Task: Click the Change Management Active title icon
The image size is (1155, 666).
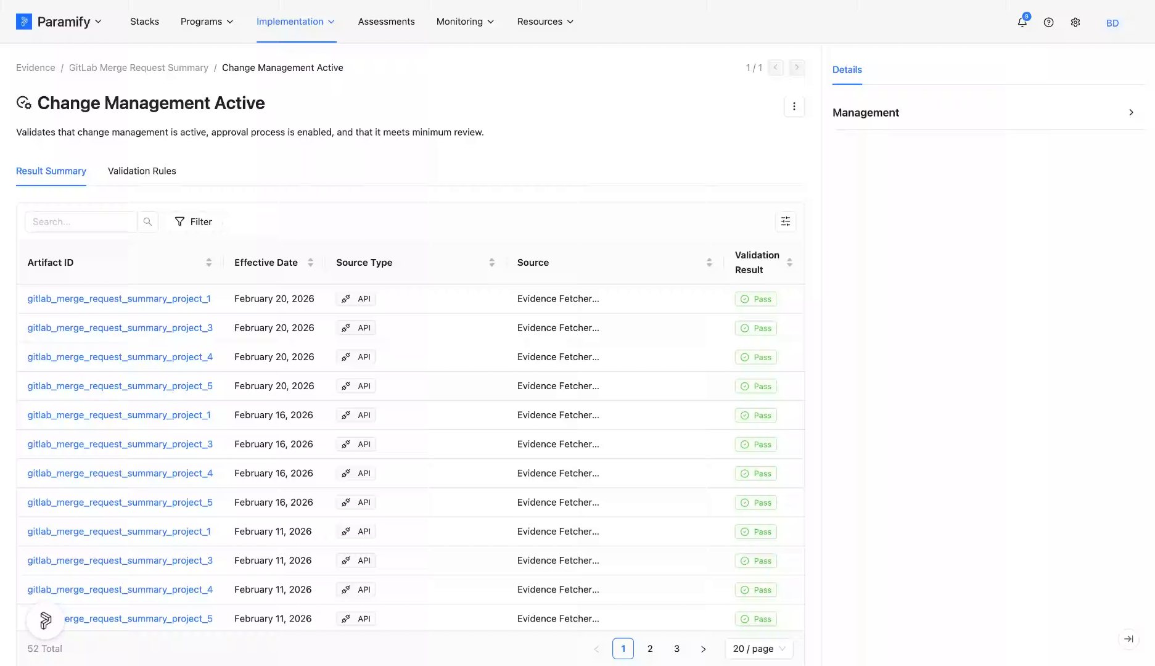Action: (24, 103)
